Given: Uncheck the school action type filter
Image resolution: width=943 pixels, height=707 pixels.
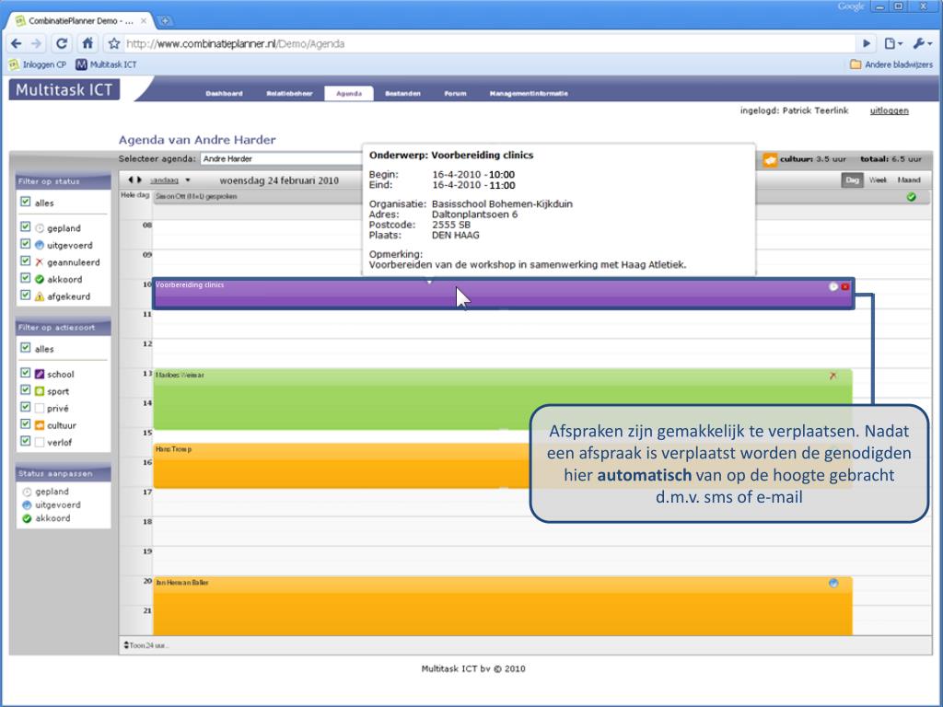Looking at the screenshot, I should [x=25, y=373].
